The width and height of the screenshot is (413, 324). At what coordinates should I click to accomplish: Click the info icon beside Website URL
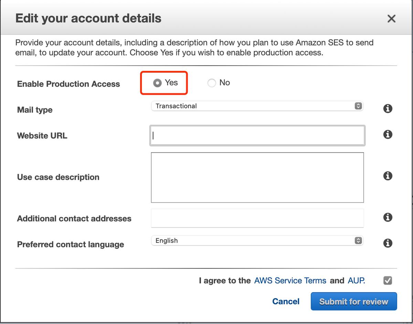coord(388,134)
